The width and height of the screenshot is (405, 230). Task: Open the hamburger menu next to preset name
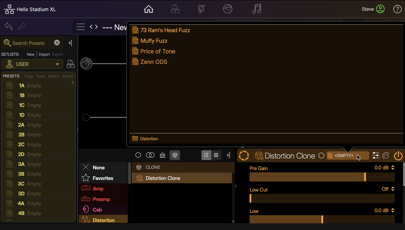81,27
